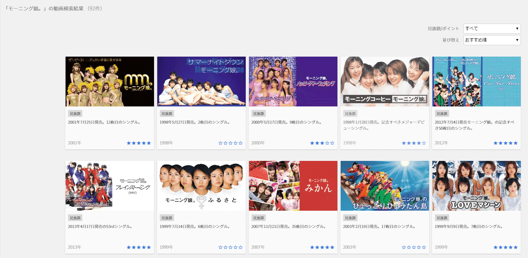Open the ひょっこりひょうたん島 video thumbnail

pyautogui.click(x=385, y=186)
